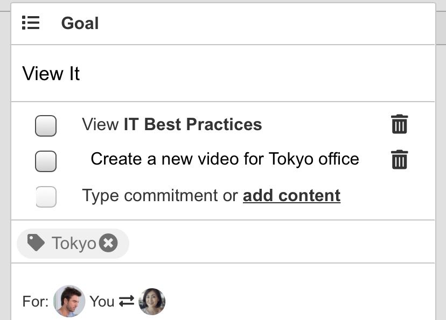Select the Create a new video commitment text

click(225, 159)
